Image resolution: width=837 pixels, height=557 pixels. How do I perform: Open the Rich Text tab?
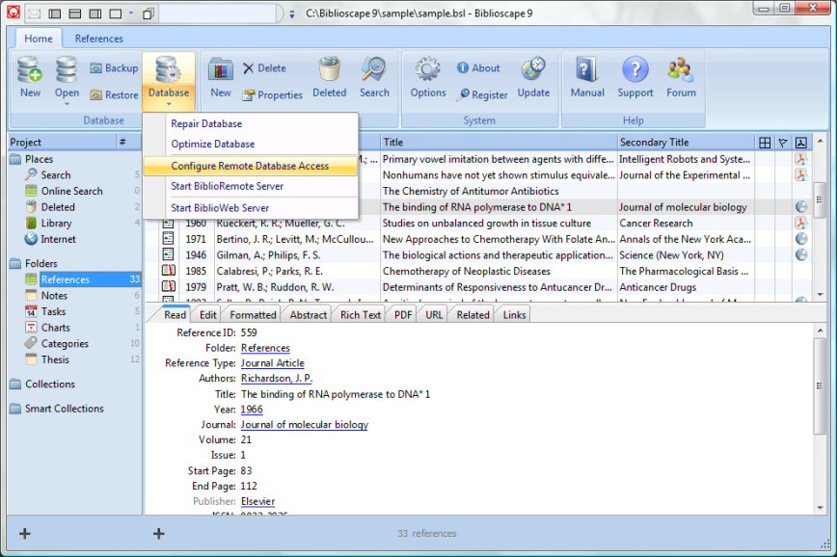click(x=361, y=315)
